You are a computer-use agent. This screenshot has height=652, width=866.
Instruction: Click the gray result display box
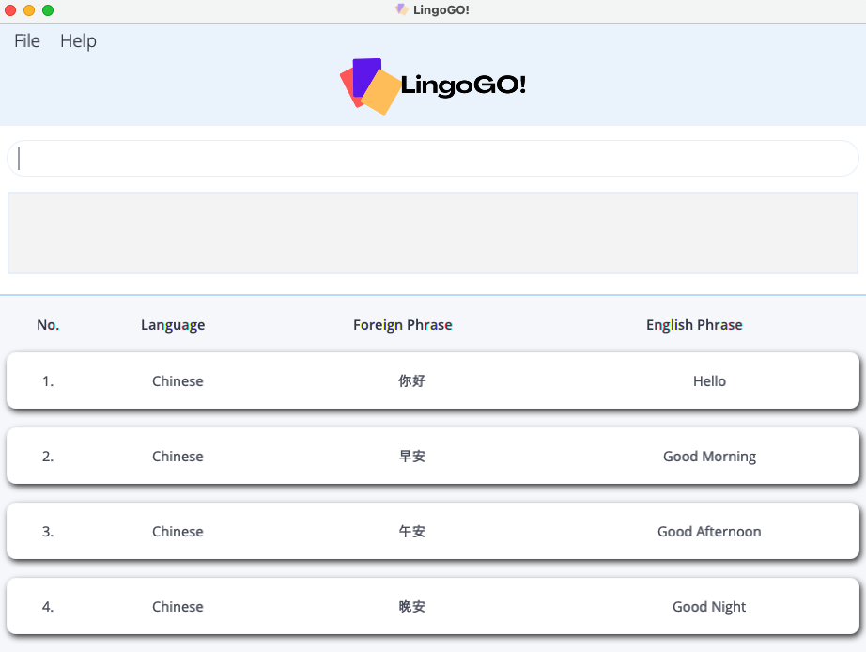click(x=432, y=233)
